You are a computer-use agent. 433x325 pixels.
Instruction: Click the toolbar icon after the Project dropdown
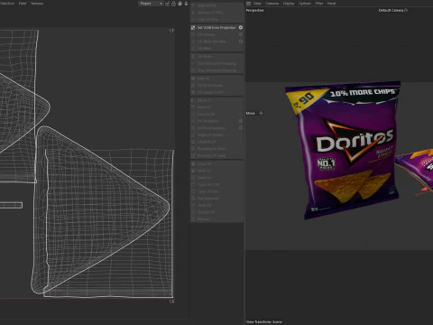[x=167, y=4]
